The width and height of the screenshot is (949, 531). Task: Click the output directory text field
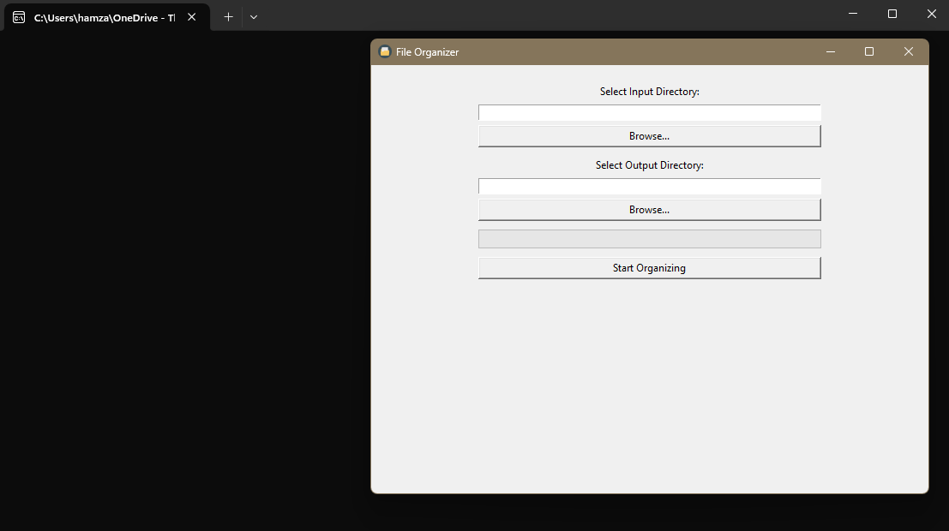[650, 186]
